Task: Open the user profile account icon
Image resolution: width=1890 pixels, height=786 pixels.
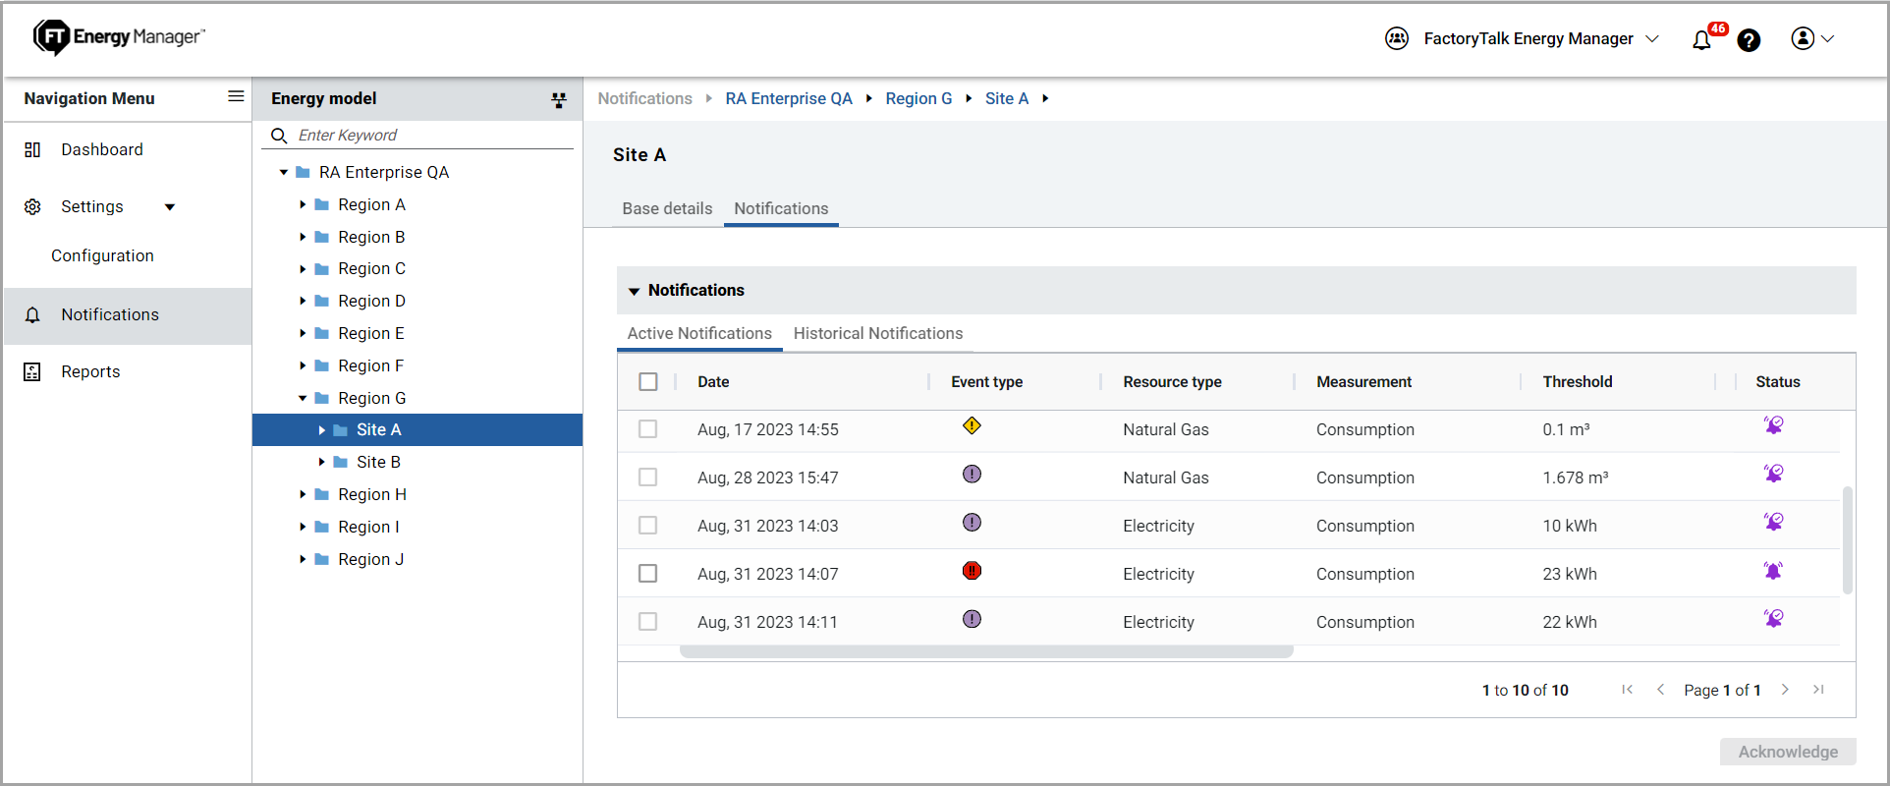Action: [1803, 38]
